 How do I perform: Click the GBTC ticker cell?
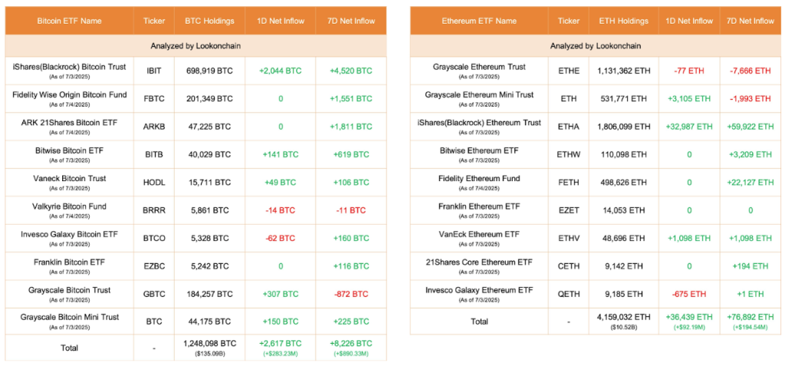pos(153,294)
